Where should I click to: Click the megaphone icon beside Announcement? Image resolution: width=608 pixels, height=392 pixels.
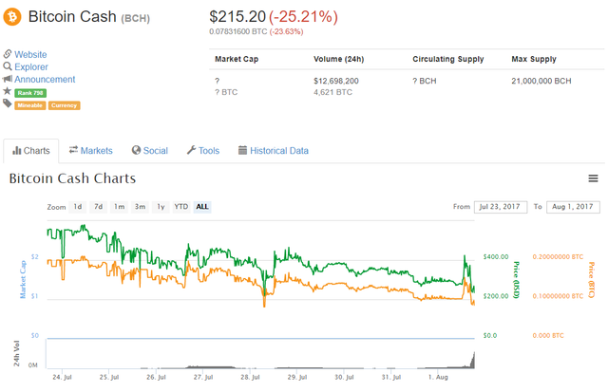[x=8, y=79]
